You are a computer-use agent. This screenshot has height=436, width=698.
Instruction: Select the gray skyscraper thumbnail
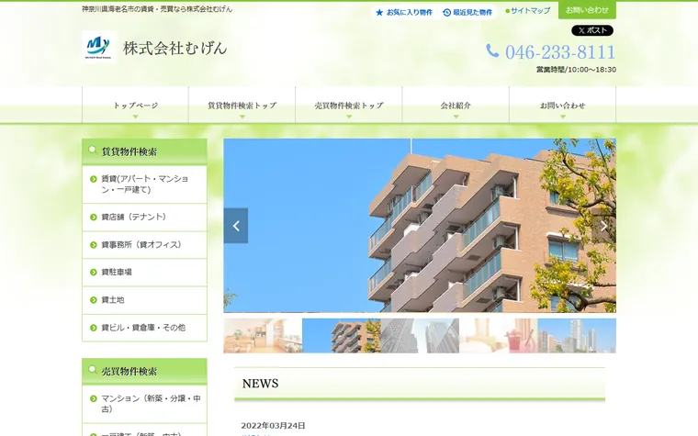click(x=420, y=335)
